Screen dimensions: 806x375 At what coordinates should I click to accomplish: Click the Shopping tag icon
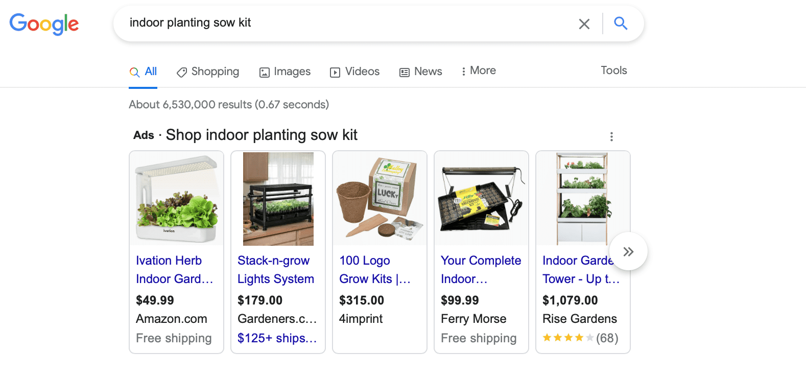click(x=181, y=73)
